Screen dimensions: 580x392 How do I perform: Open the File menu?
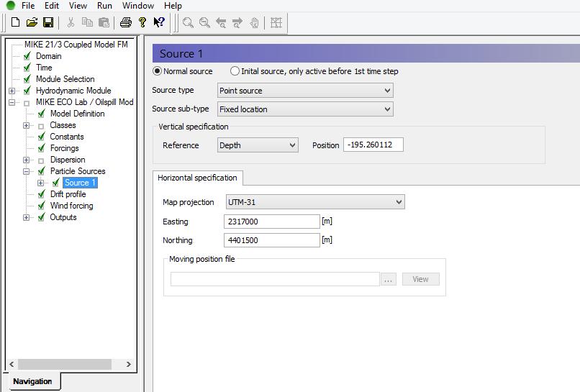pos(28,6)
